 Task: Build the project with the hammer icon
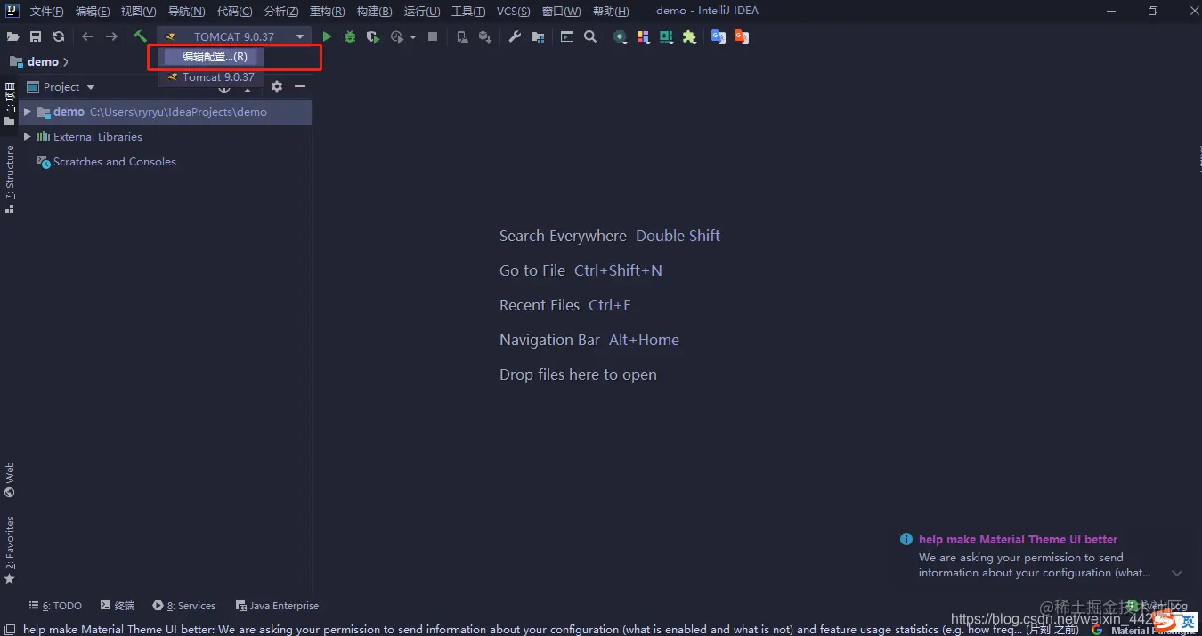[x=140, y=36]
